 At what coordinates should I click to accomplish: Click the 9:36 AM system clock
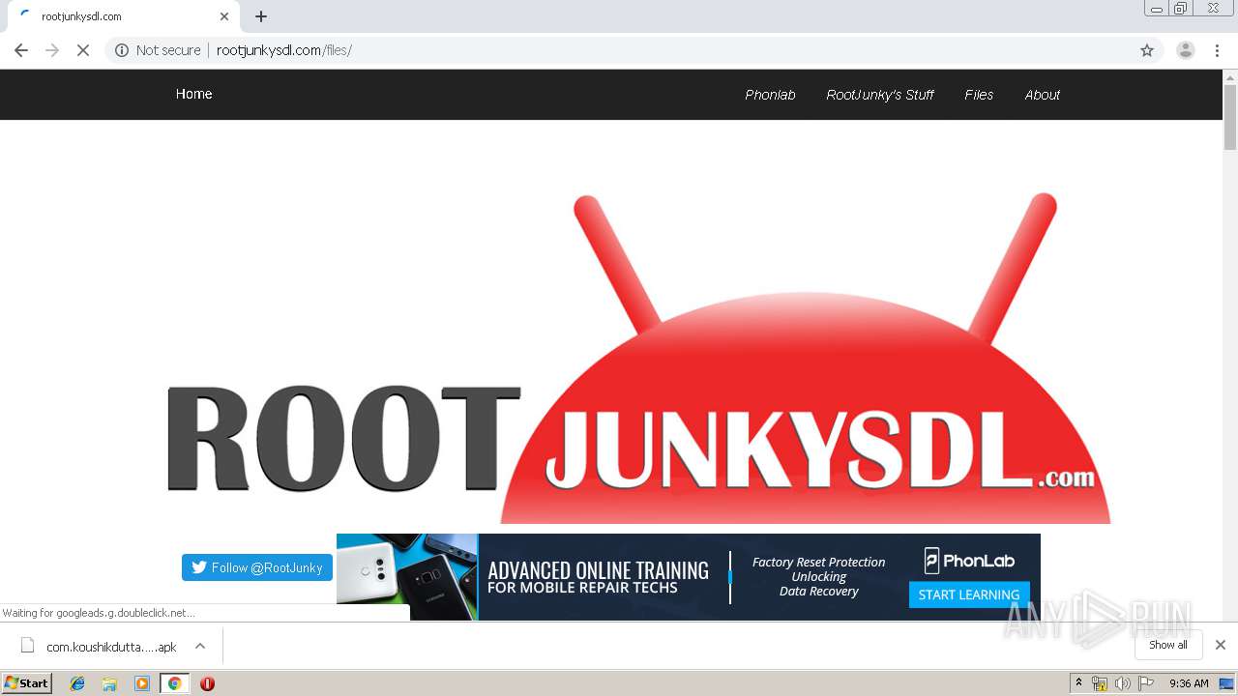click(x=1189, y=683)
